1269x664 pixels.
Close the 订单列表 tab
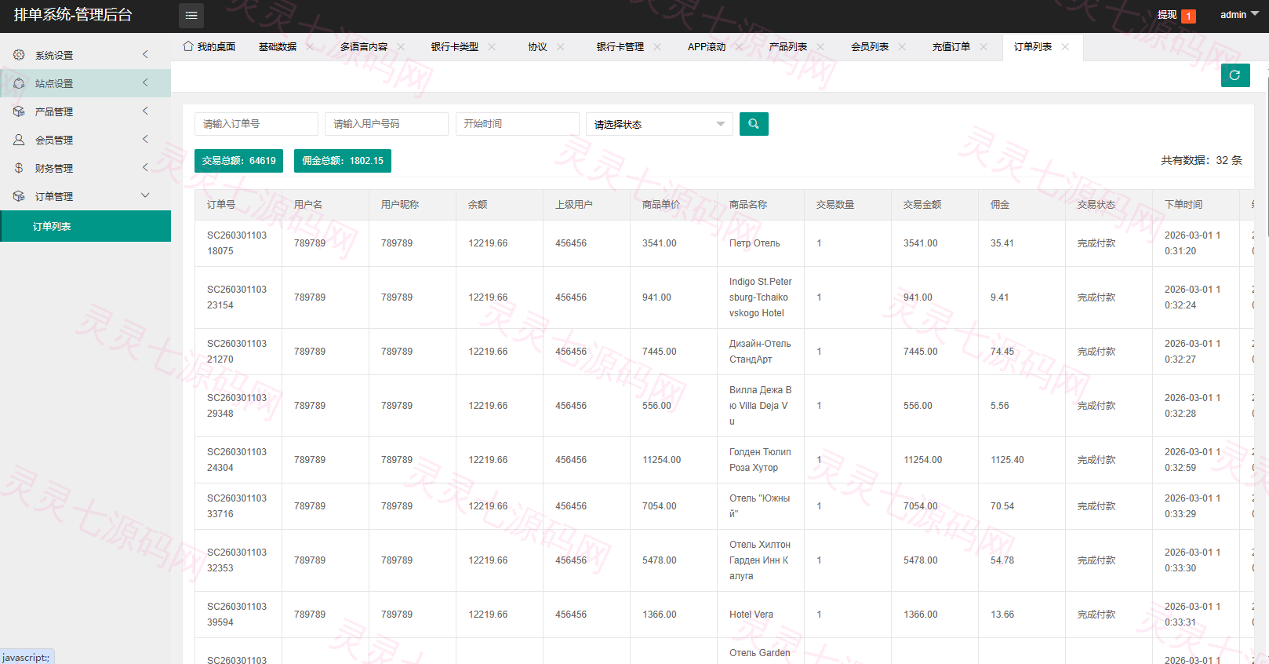pos(1065,47)
